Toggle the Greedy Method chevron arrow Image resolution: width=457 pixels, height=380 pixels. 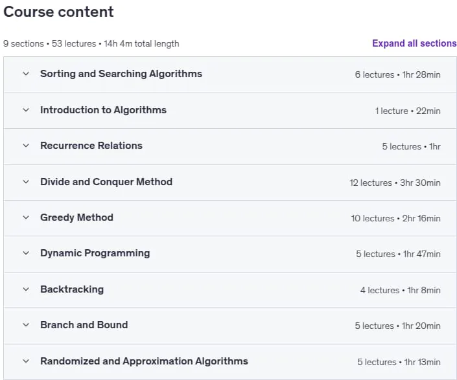(x=26, y=218)
